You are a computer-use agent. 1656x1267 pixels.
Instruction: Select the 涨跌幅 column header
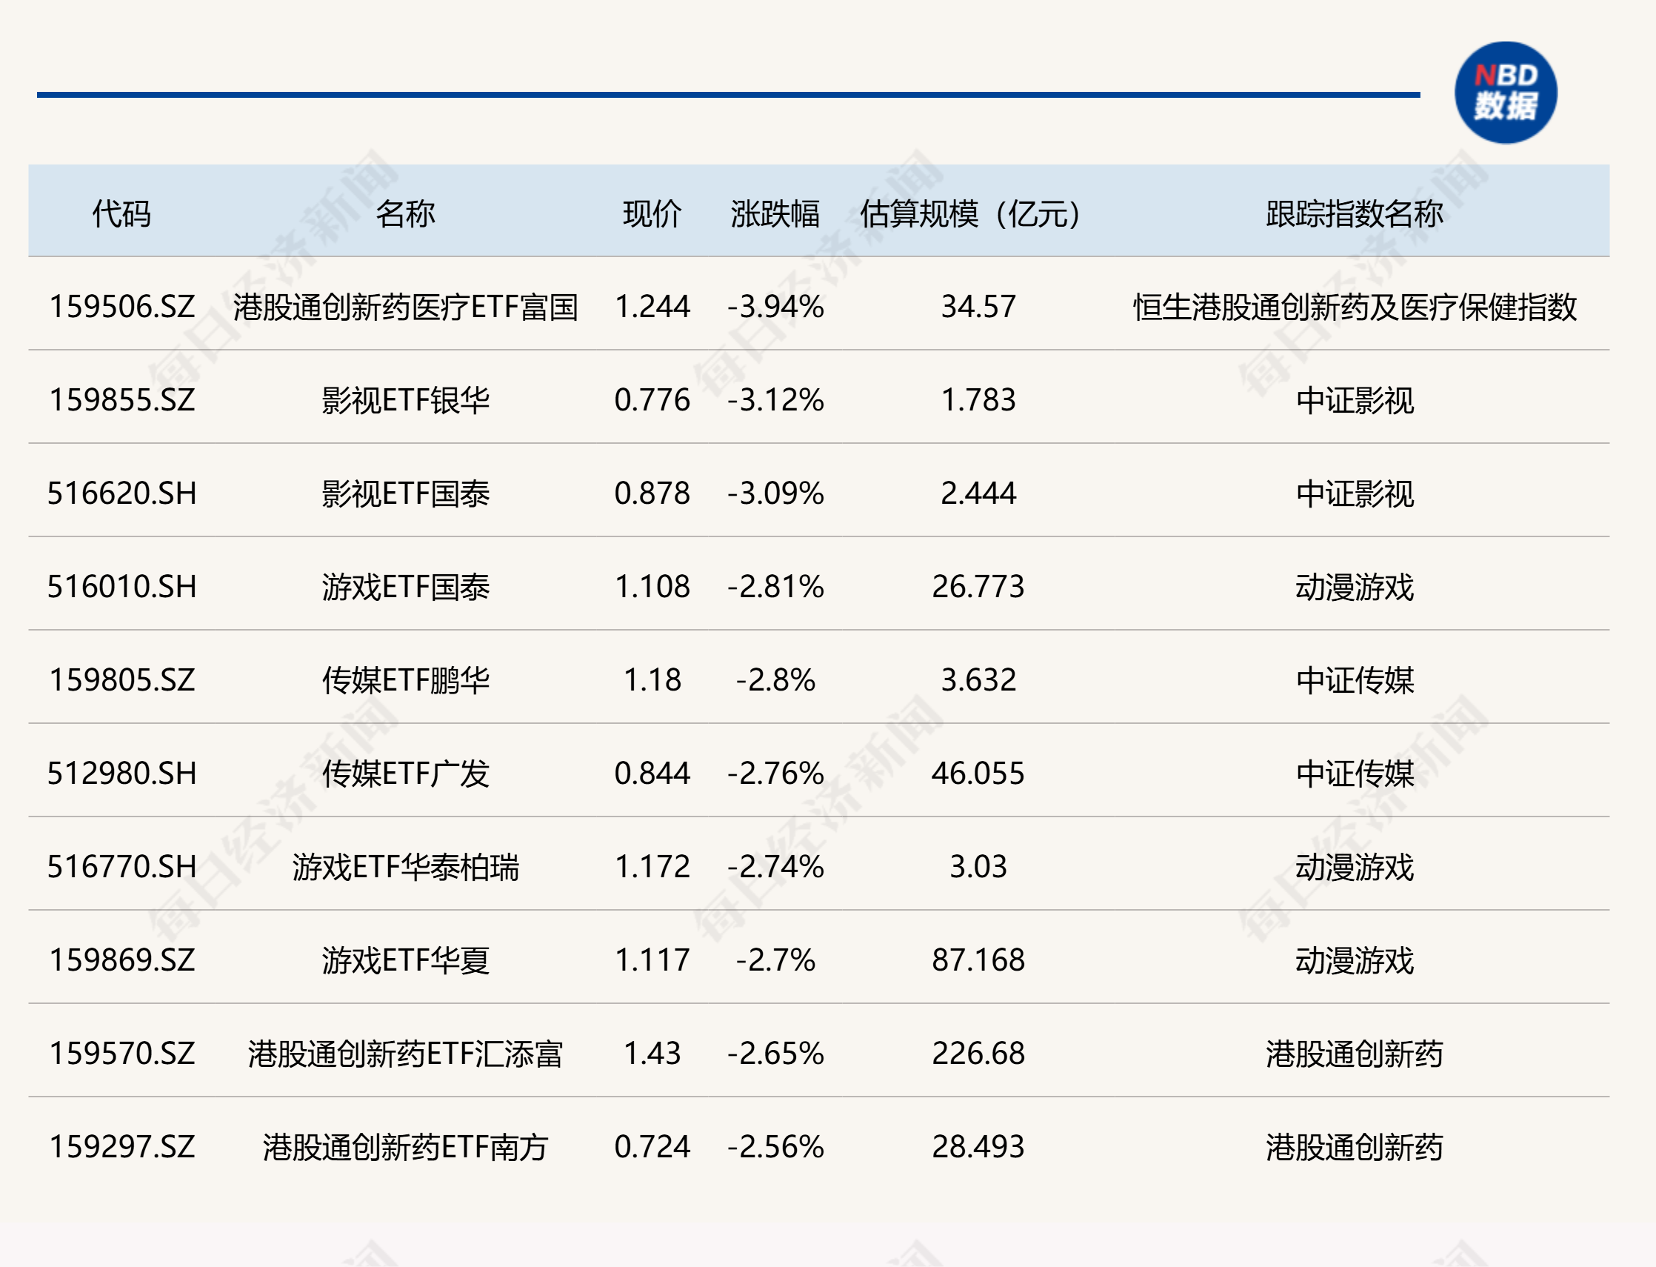[x=775, y=214]
